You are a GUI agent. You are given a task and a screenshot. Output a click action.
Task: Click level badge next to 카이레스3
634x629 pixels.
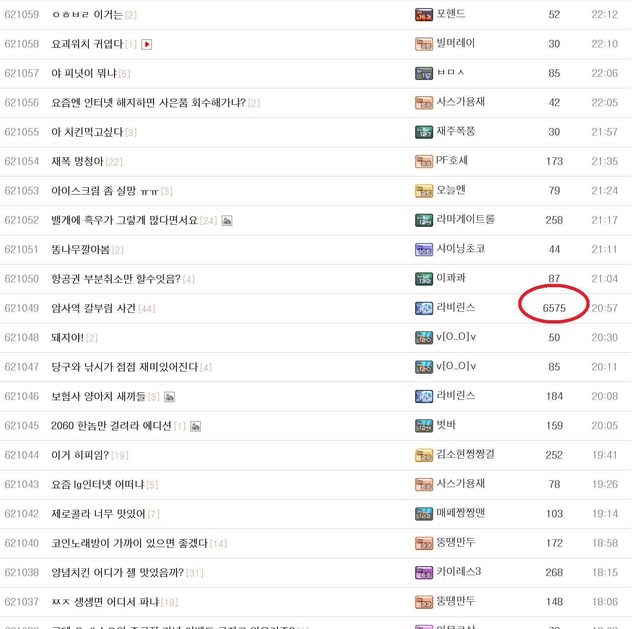[x=424, y=573]
